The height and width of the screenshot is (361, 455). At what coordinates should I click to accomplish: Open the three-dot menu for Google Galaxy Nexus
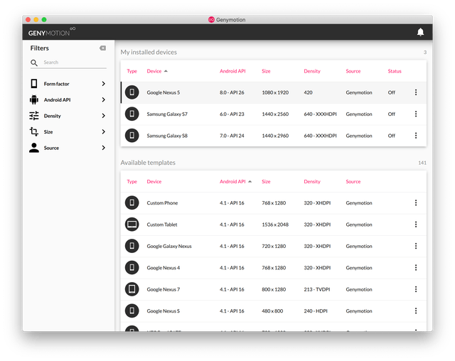point(416,246)
